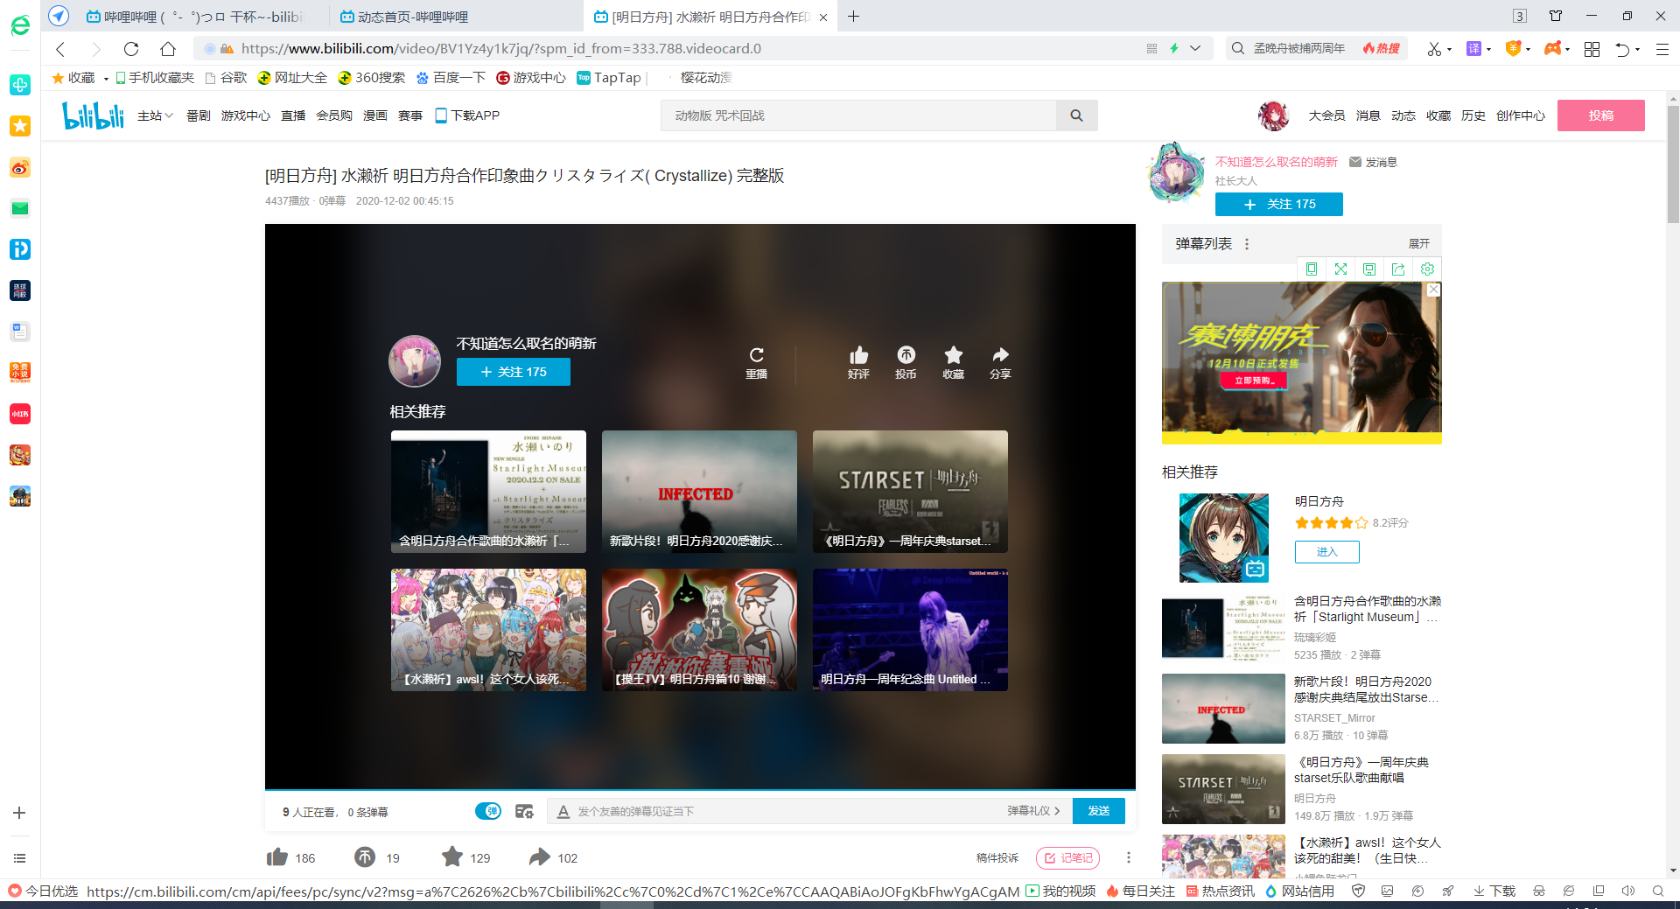The height and width of the screenshot is (909, 1680).
Task: Open the Weibo icon in left sidebar
Action: [x=20, y=167]
